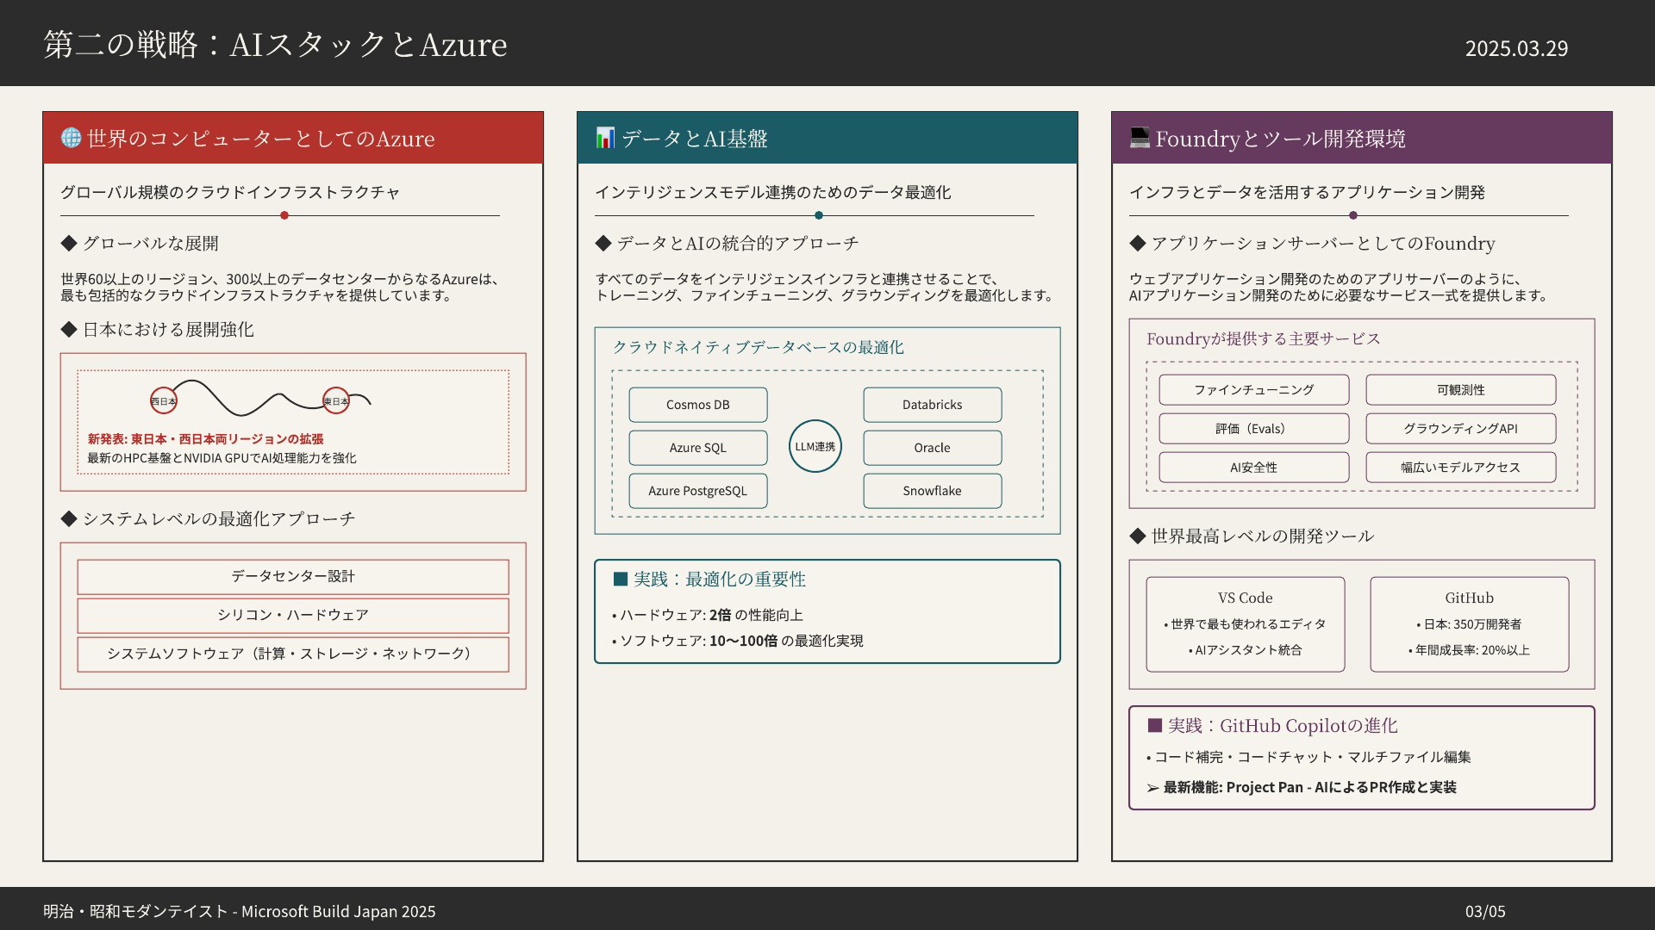Viewport: 1655px width, 930px height.
Task: Select the Snowflake box
Action: [933, 491]
